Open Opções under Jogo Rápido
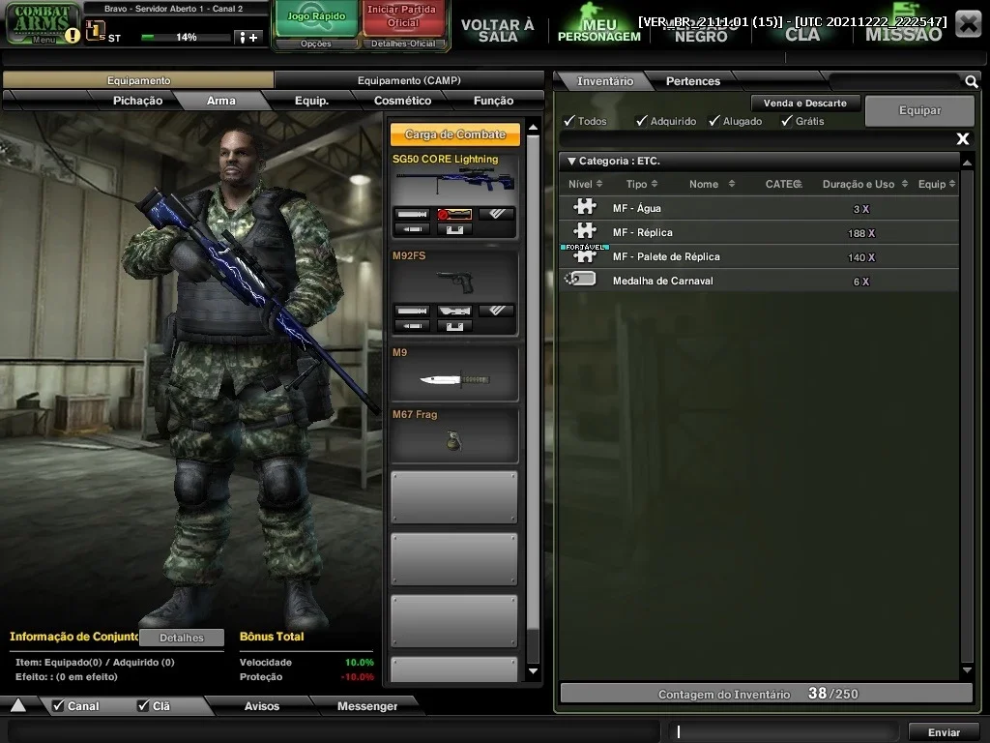 coord(316,44)
